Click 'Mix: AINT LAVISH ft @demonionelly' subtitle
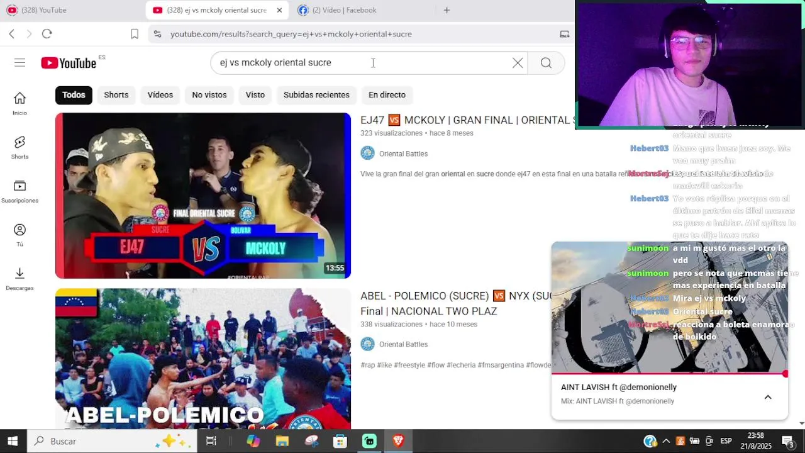The width and height of the screenshot is (805, 453). [618, 401]
